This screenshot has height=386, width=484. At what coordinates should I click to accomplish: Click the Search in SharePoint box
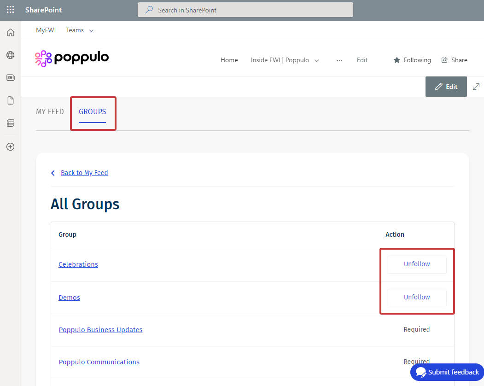[245, 10]
